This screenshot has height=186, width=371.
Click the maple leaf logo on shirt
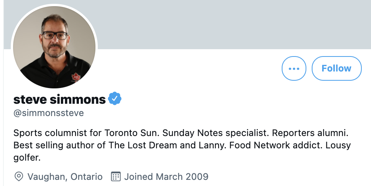click(x=76, y=78)
